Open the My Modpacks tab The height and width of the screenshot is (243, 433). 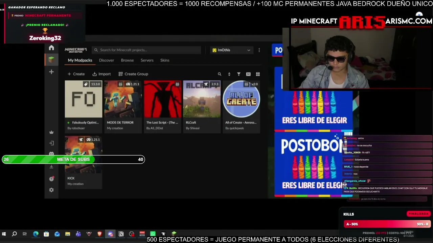pos(80,60)
